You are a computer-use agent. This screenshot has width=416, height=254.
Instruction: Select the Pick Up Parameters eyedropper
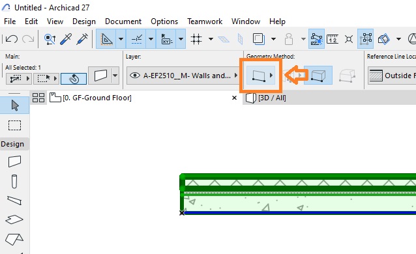point(66,39)
